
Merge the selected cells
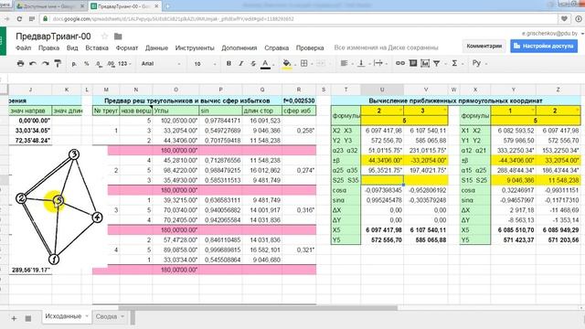321,63
